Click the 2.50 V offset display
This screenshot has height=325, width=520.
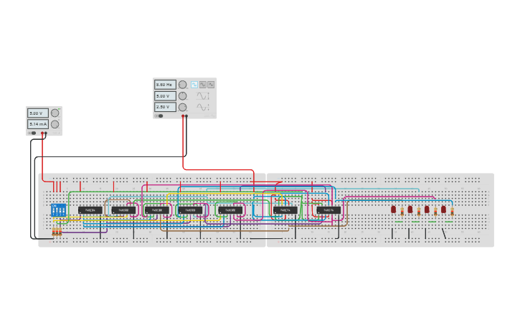pyautogui.click(x=165, y=107)
